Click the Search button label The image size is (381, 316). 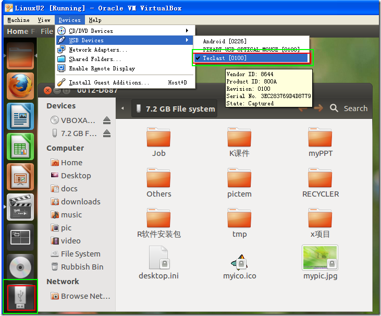[x=355, y=108]
